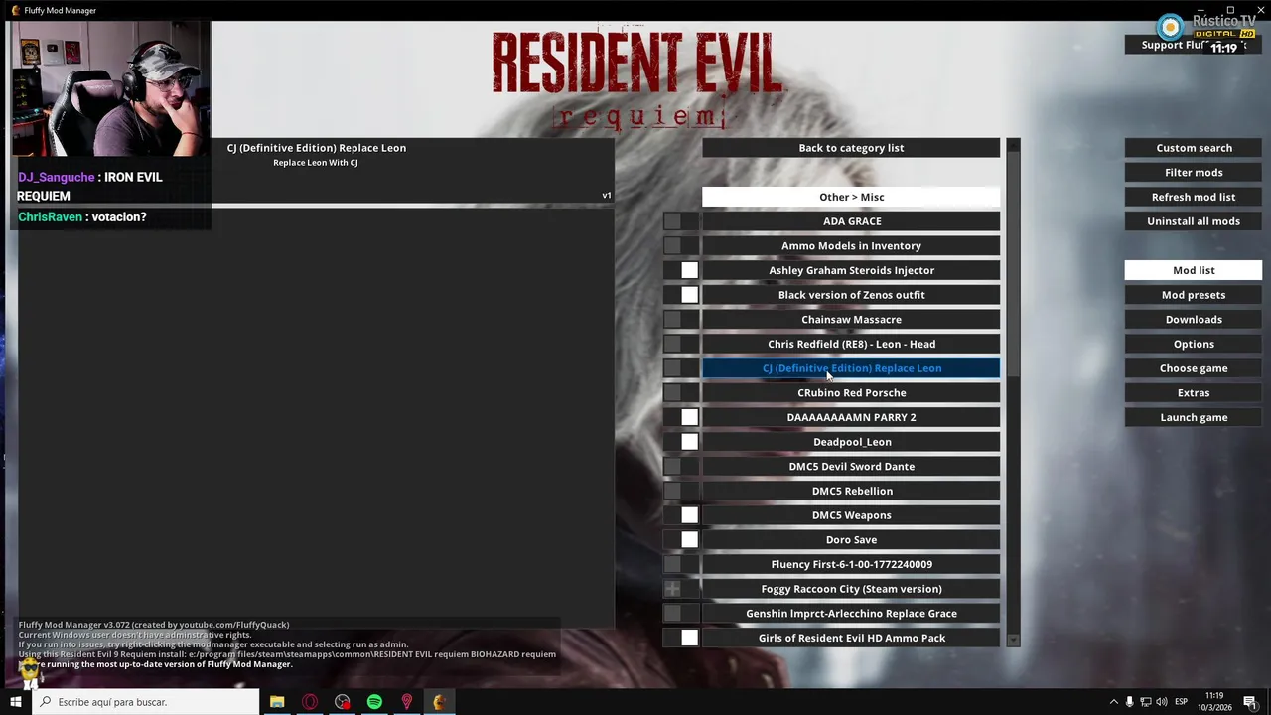Open the Extras section
Image resolution: width=1271 pixels, height=715 pixels.
point(1194,393)
